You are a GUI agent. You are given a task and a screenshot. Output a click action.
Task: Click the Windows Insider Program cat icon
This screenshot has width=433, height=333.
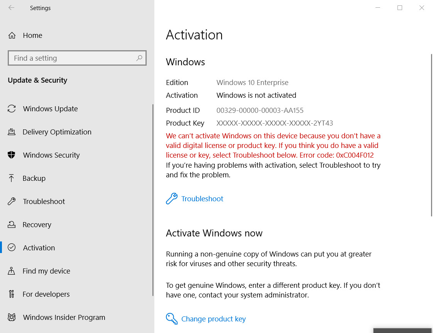pos(12,317)
